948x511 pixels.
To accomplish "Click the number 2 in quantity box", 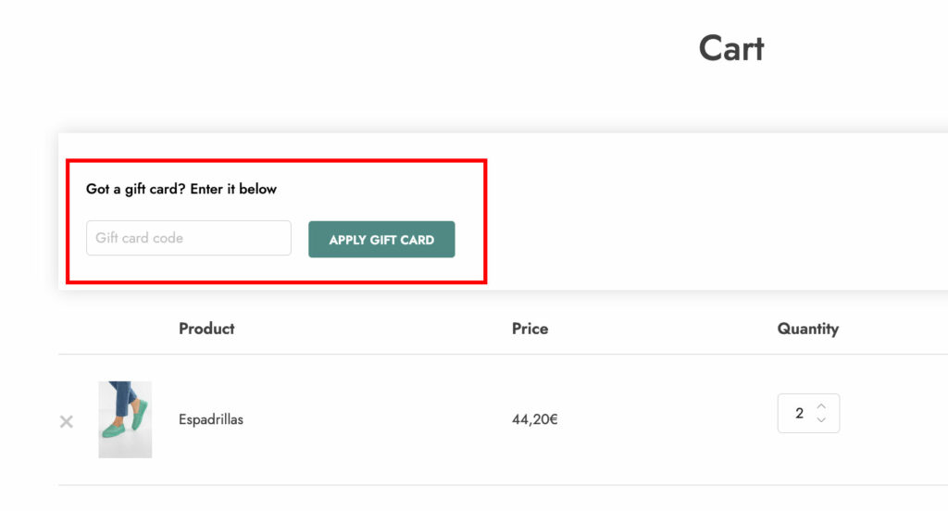I will (799, 413).
